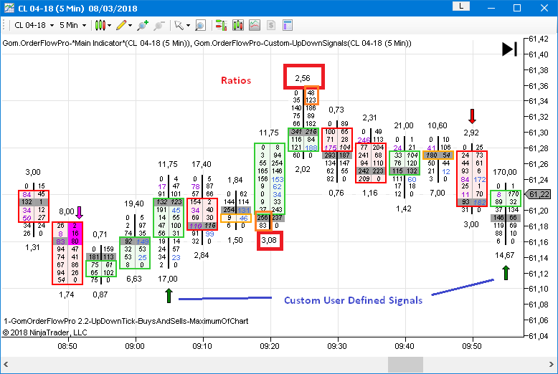Minimize the chart window
558x374 pixels.
(x=491, y=8)
